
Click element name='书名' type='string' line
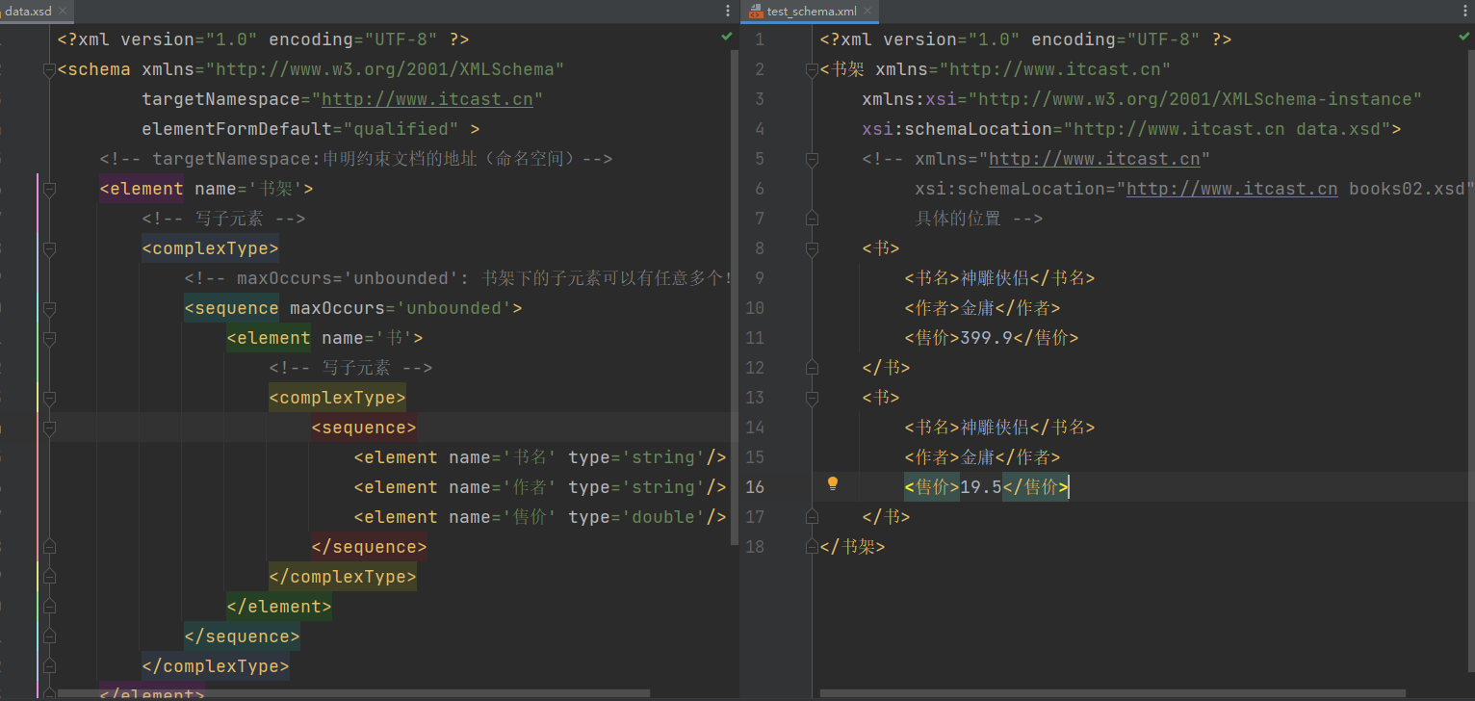point(540,457)
